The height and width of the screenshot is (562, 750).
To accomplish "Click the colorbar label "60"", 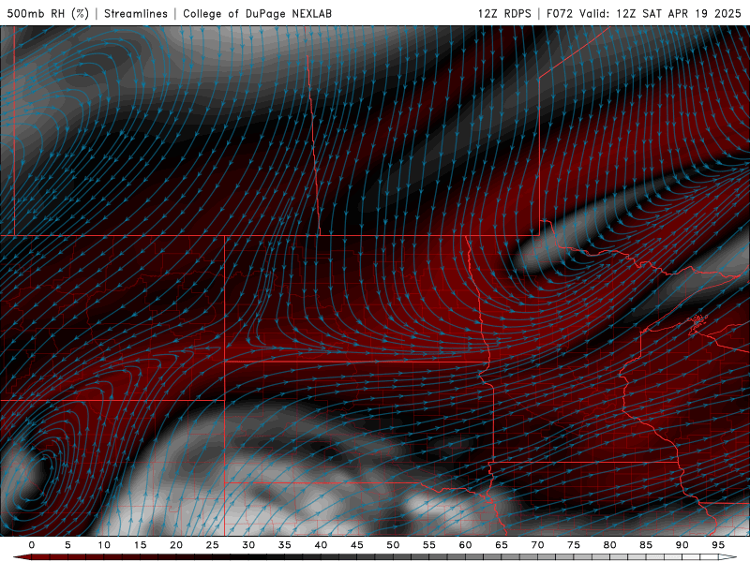I will [x=465, y=545].
